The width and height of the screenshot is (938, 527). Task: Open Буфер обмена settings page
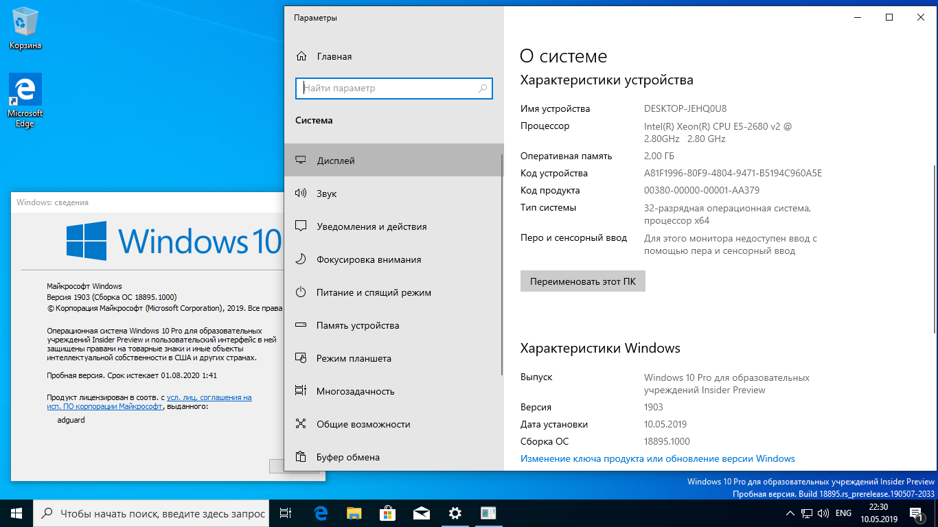[x=393, y=456]
